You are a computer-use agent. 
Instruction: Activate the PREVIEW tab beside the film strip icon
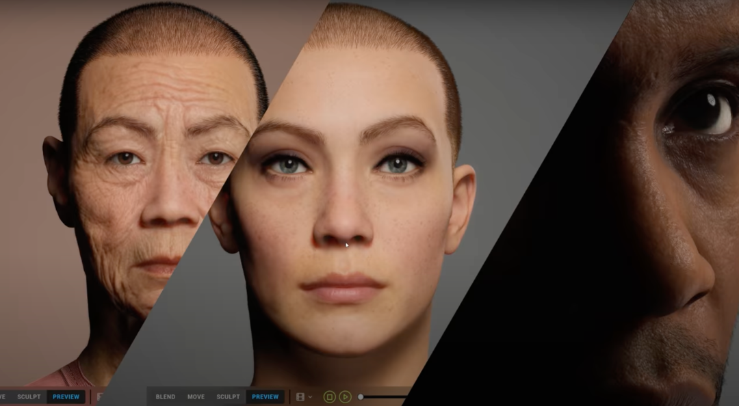[x=265, y=397]
